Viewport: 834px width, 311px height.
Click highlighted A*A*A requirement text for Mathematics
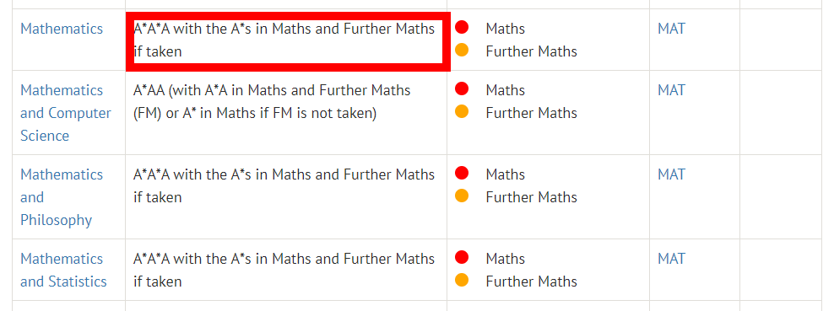coord(284,40)
